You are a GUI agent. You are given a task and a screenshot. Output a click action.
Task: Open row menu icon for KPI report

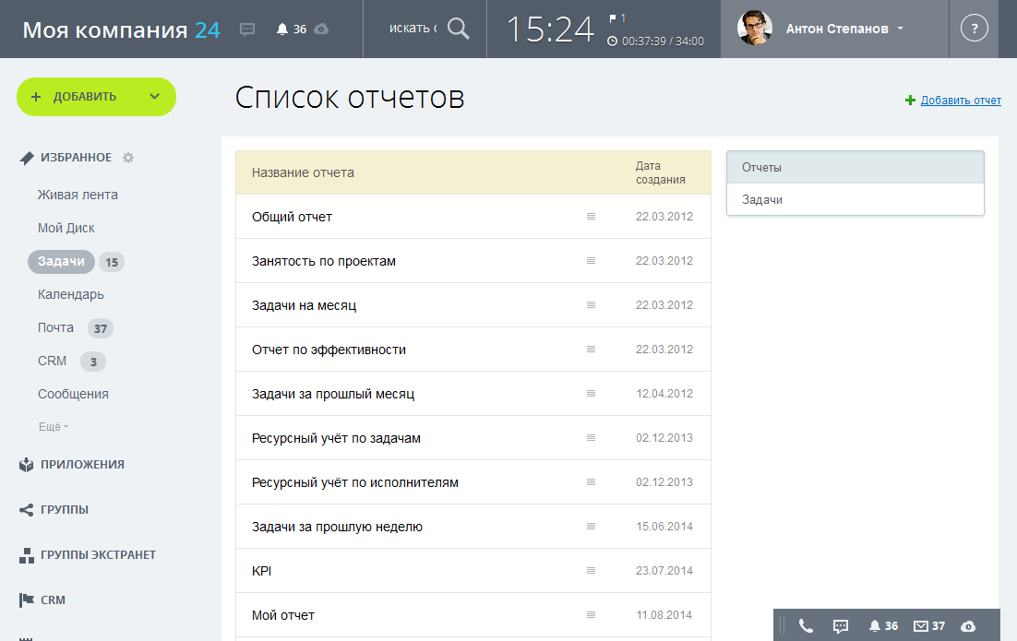591,570
